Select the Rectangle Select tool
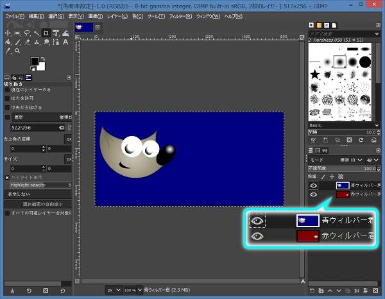 pyautogui.click(x=17, y=33)
